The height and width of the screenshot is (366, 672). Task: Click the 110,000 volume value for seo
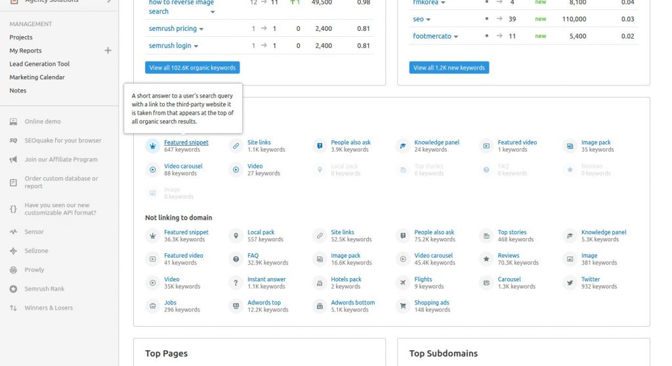pyautogui.click(x=574, y=19)
